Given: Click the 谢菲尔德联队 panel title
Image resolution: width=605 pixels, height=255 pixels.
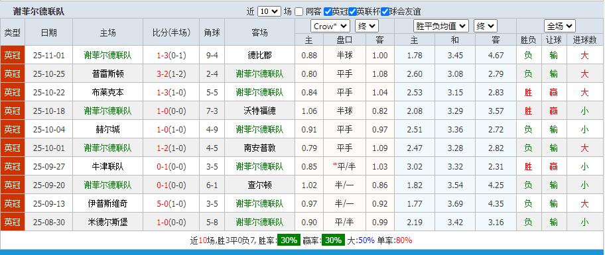Looking at the screenshot, I should coord(38,11).
